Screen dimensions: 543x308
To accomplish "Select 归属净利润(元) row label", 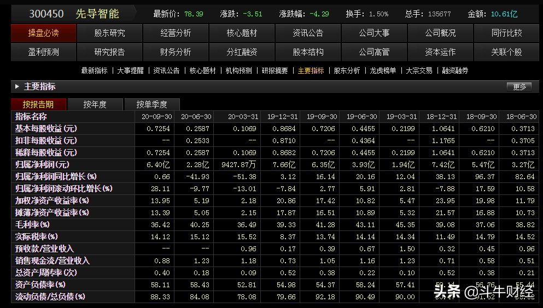I will pyautogui.click(x=42, y=164).
